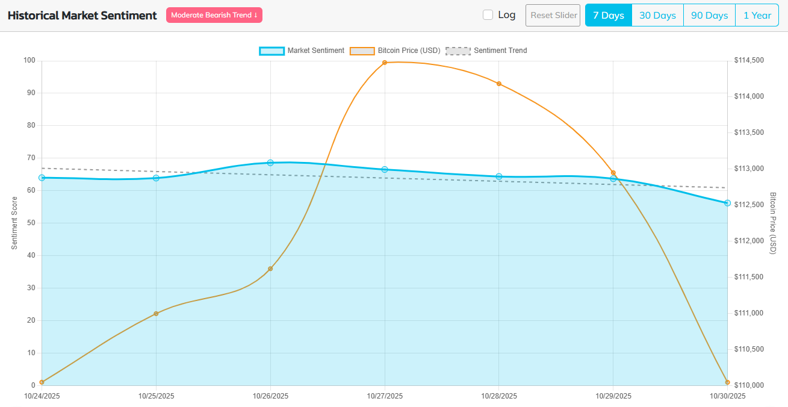This screenshot has height=407, width=788.
Task: Click the dashed gray Sentiment Trend swatch
Action: 458,51
